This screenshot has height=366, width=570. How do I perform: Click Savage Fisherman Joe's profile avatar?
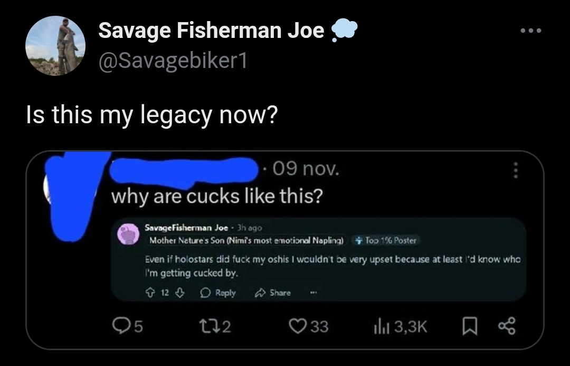tap(55, 46)
